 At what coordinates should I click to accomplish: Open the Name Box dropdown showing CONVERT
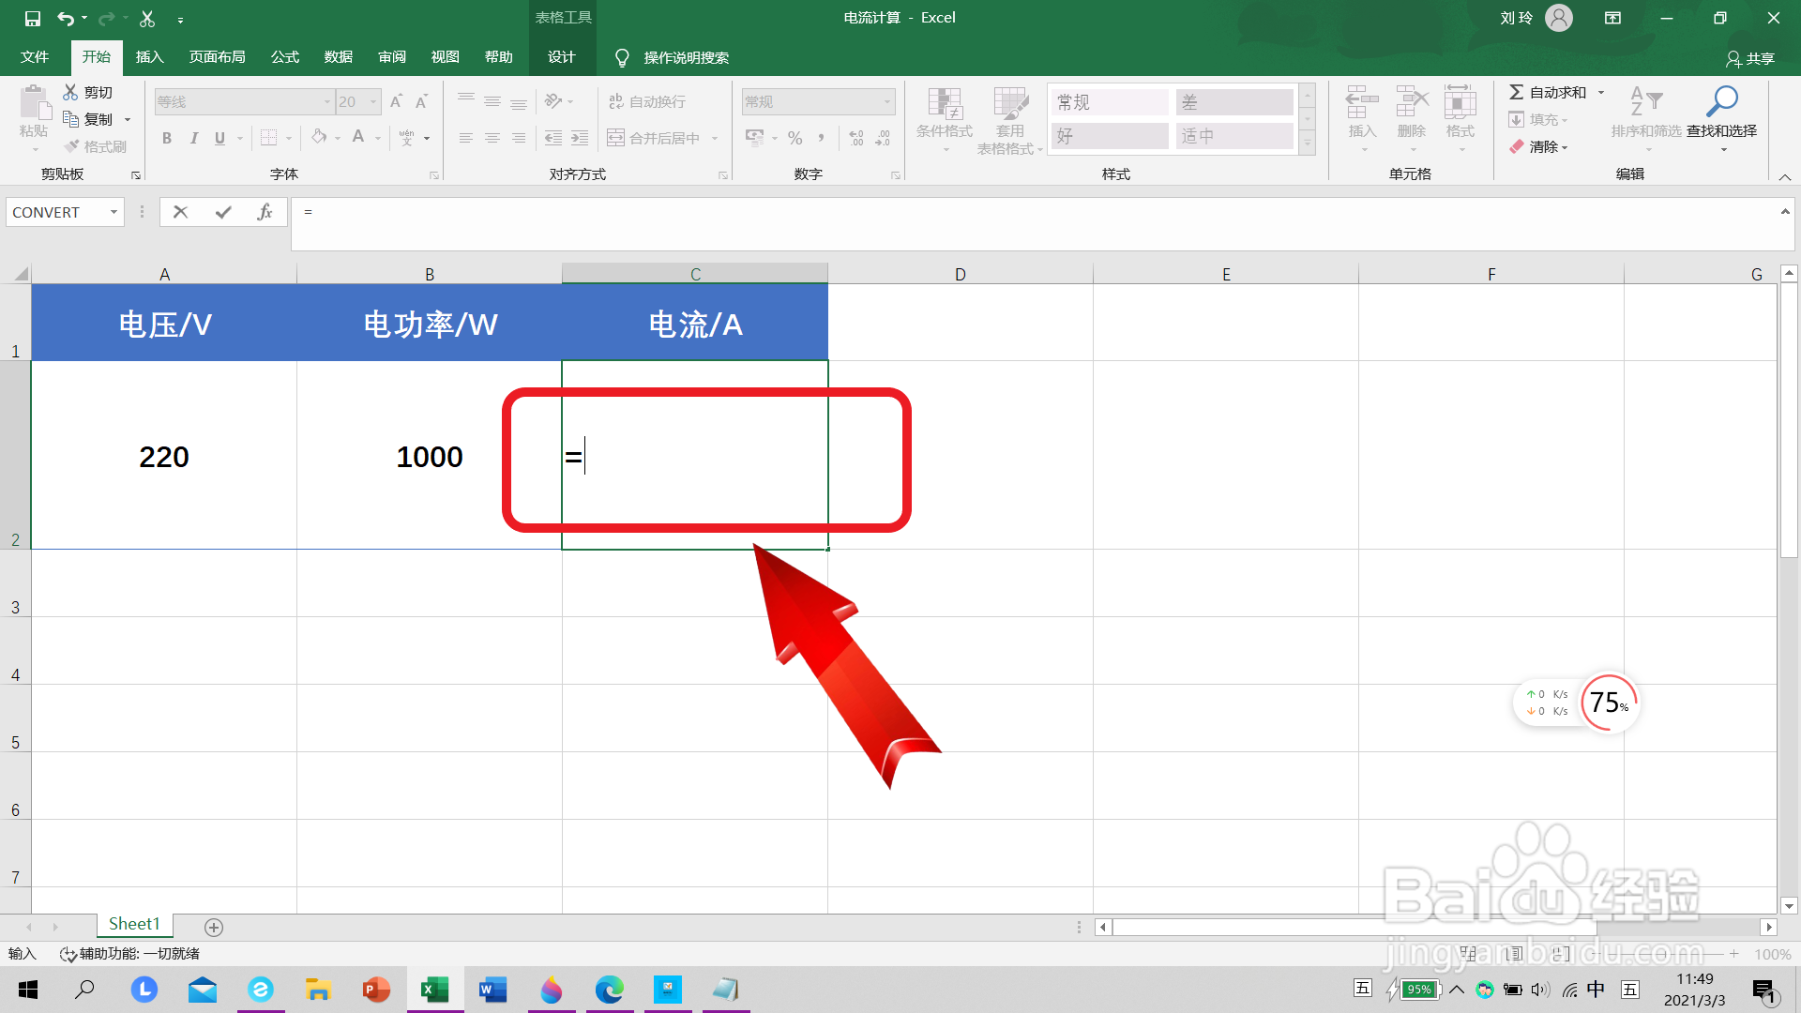click(114, 213)
